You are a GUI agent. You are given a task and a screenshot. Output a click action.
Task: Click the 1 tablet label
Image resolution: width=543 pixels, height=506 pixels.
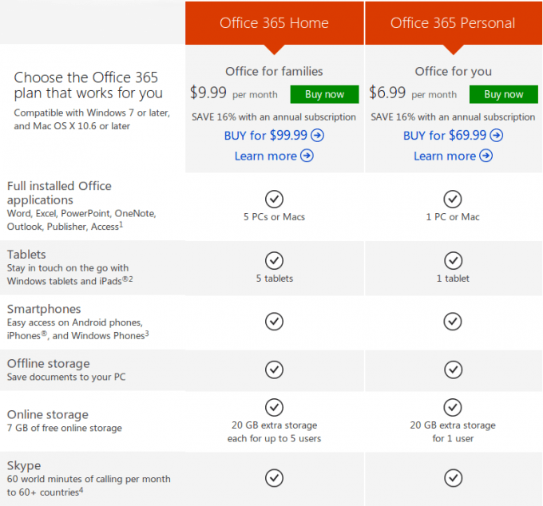453,279
